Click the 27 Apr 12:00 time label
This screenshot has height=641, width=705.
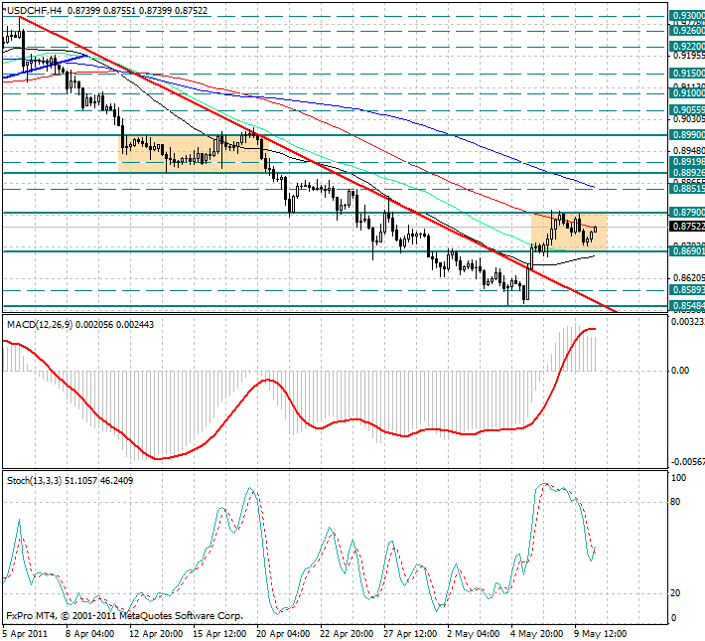(410, 634)
